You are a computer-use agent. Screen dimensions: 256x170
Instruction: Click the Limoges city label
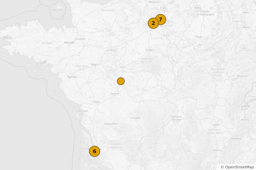click(136, 118)
